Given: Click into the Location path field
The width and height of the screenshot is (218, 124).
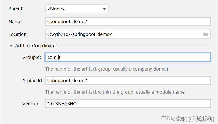Looking at the screenshot, I should [123, 34].
